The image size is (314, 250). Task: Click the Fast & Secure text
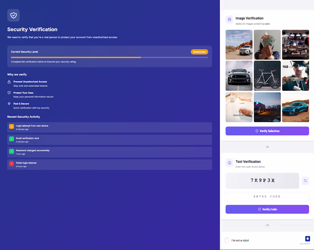tap(21, 104)
